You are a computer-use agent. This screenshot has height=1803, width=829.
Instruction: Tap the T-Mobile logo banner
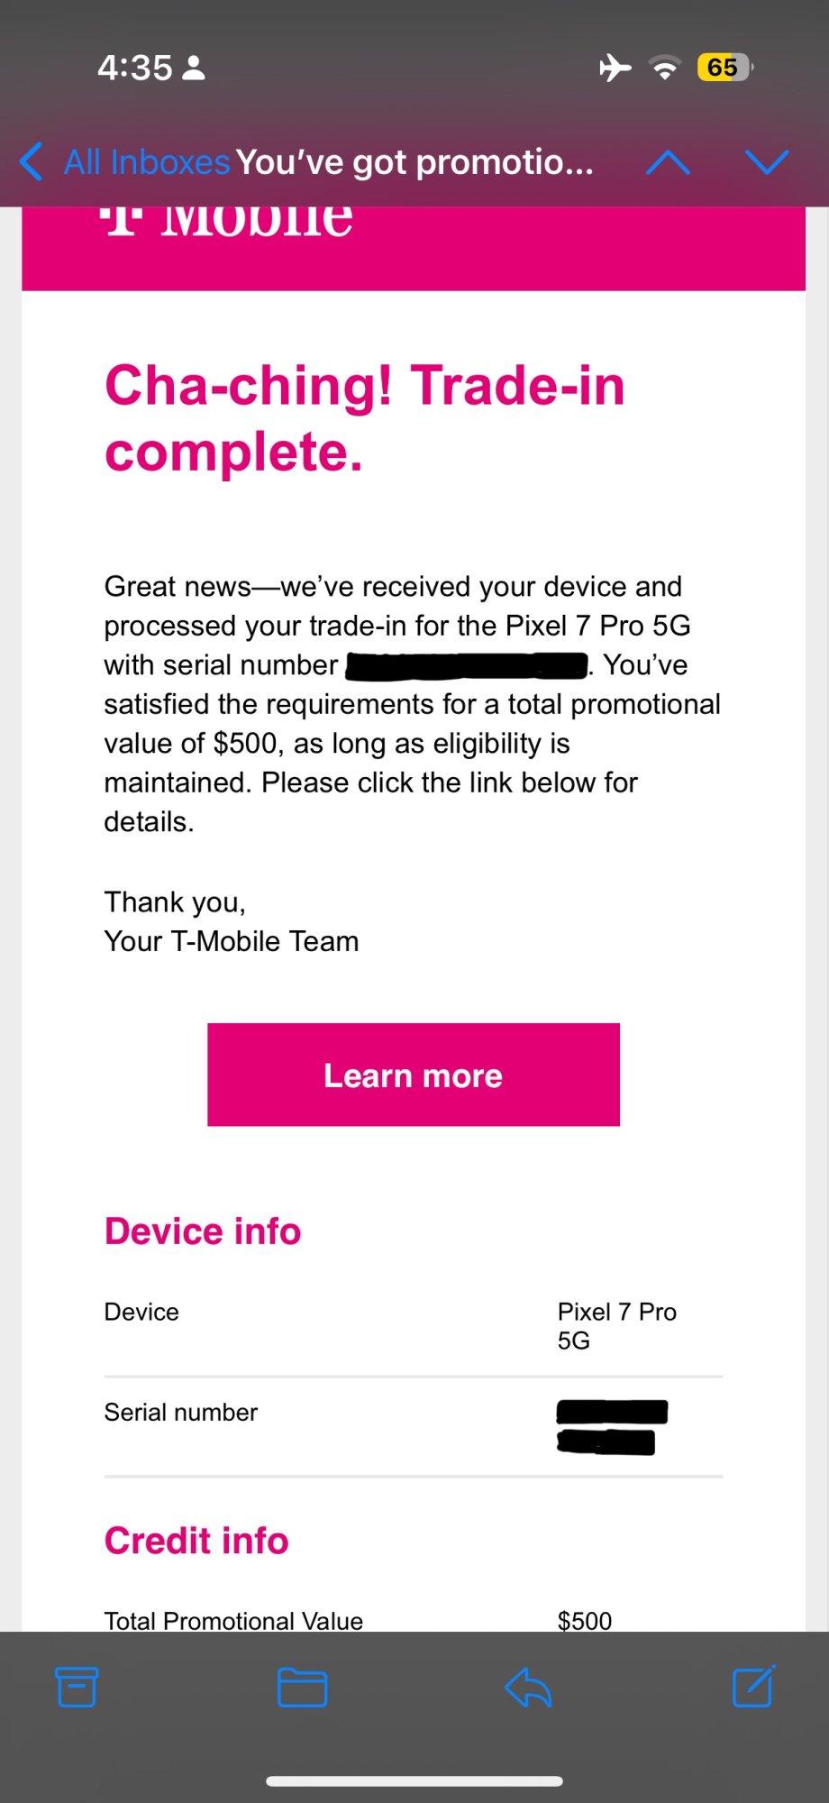point(414,248)
